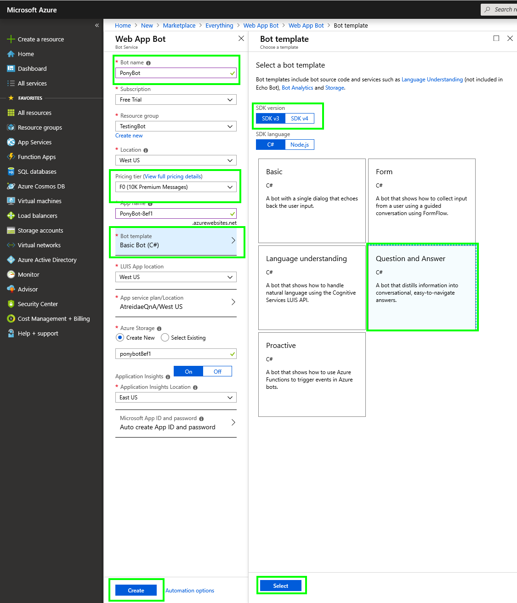Screen dimensions: 517x603
Task: Go to Home in breadcrumb
Action: 123,25
